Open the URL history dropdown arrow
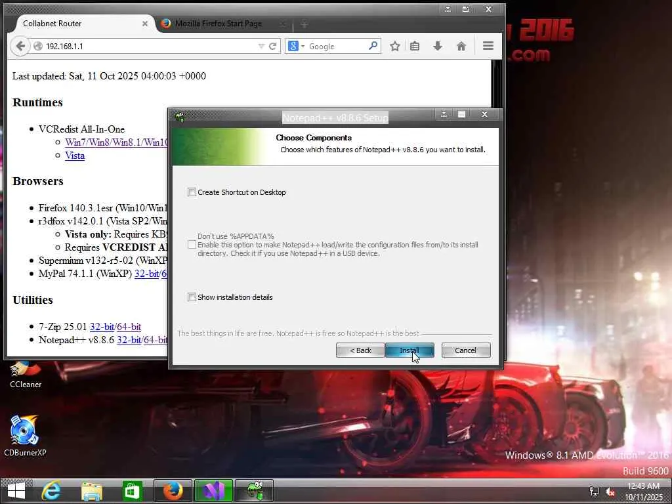 pyautogui.click(x=261, y=46)
